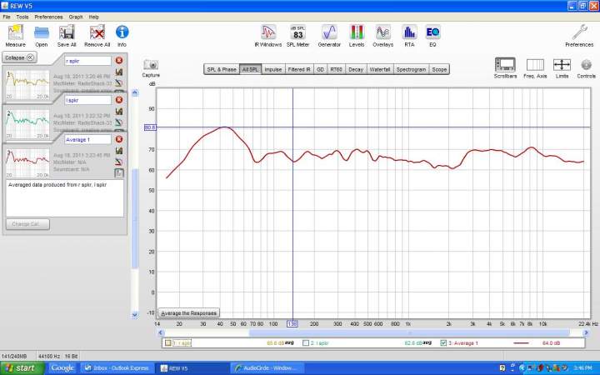Image resolution: width=600 pixels, height=375 pixels.
Task: Switch to the Scope tab
Action: click(439, 69)
